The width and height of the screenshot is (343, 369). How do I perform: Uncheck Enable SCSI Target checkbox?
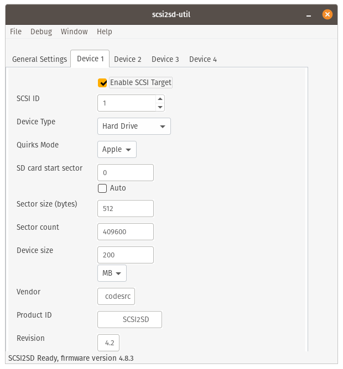(102, 83)
